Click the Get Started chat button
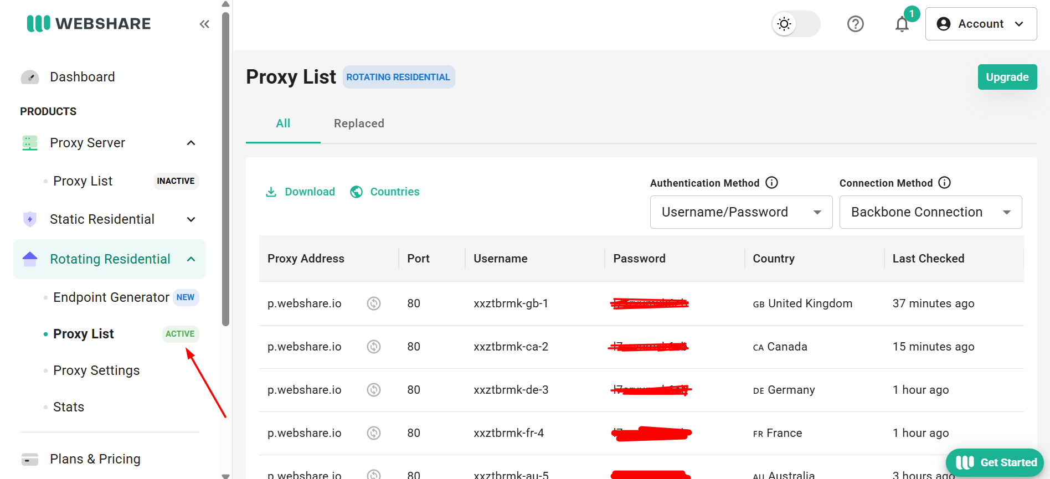 pyautogui.click(x=995, y=462)
